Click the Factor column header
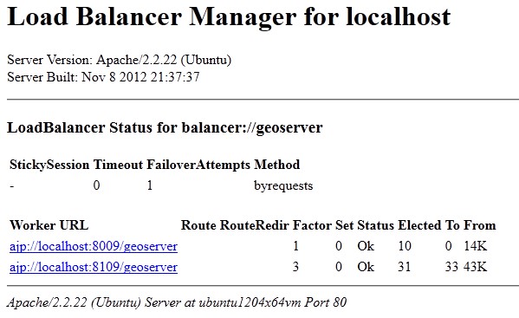The image size is (519, 318). (312, 225)
